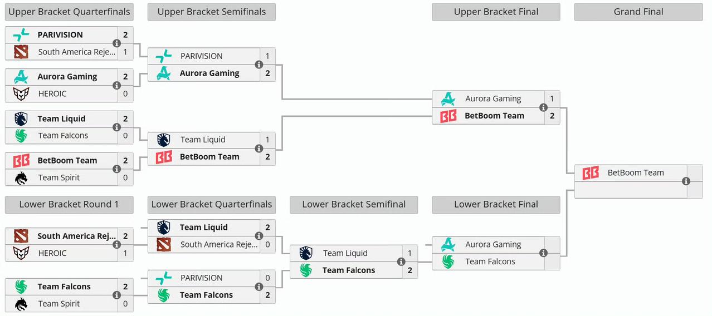The width and height of the screenshot is (712, 316).
Task: Click BetBoom Team's score in Upper Bracket Final
Action: point(552,116)
